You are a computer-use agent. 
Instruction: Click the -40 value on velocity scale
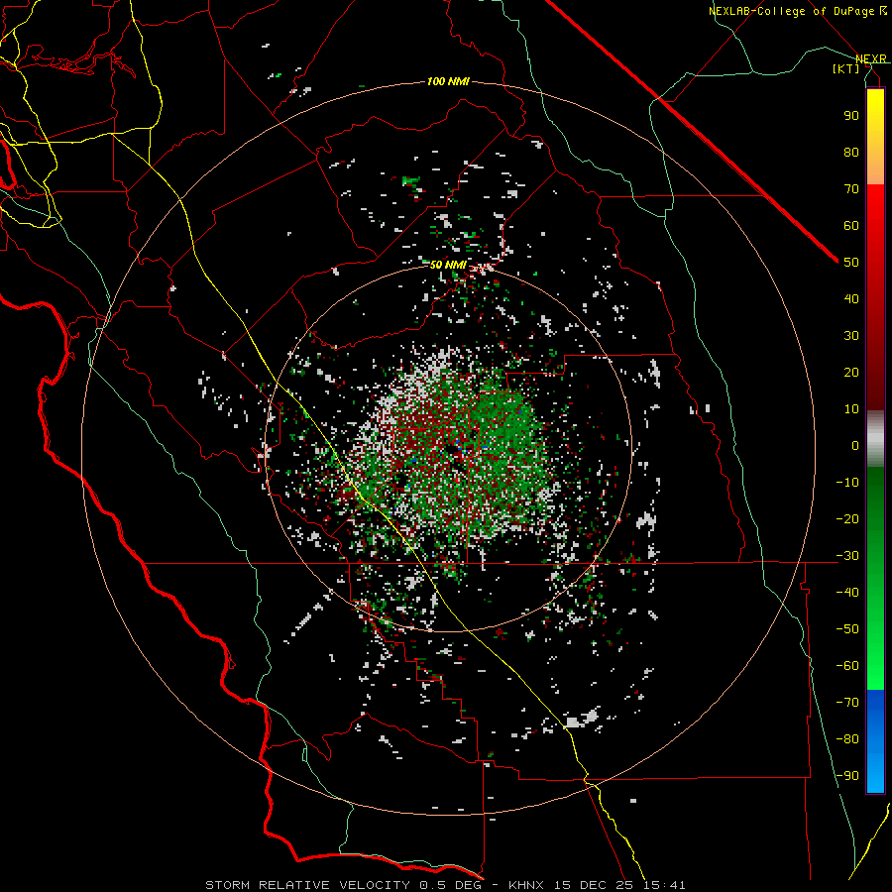[847, 593]
